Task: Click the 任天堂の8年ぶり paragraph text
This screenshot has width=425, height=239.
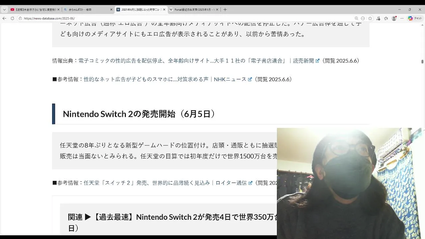Action: coord(168,151)
